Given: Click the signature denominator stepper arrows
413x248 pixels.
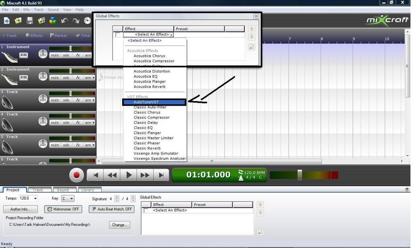Looking at the screenshot, I should click(x=133, y=198).
